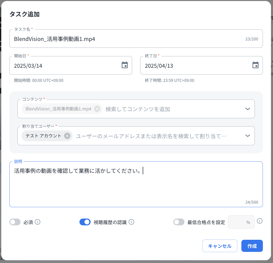Open the calendar picker for 開始日
Screen dimensions: 273x263
125,65
